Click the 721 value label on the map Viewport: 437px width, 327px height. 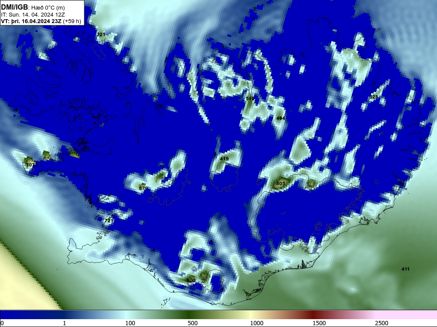pos(108,221)
